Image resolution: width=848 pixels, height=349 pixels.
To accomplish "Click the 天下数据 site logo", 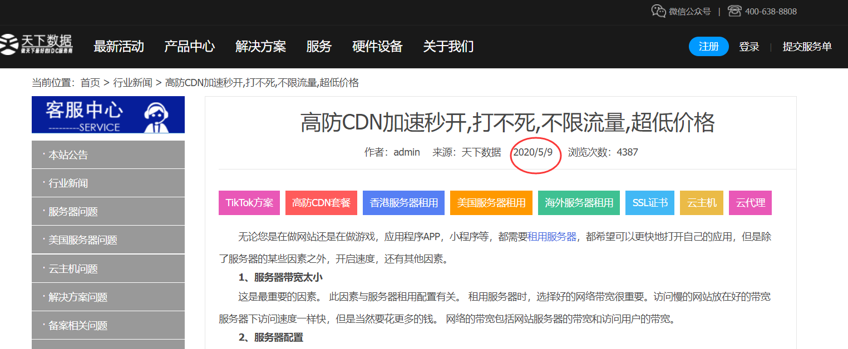I will (37, 44).
